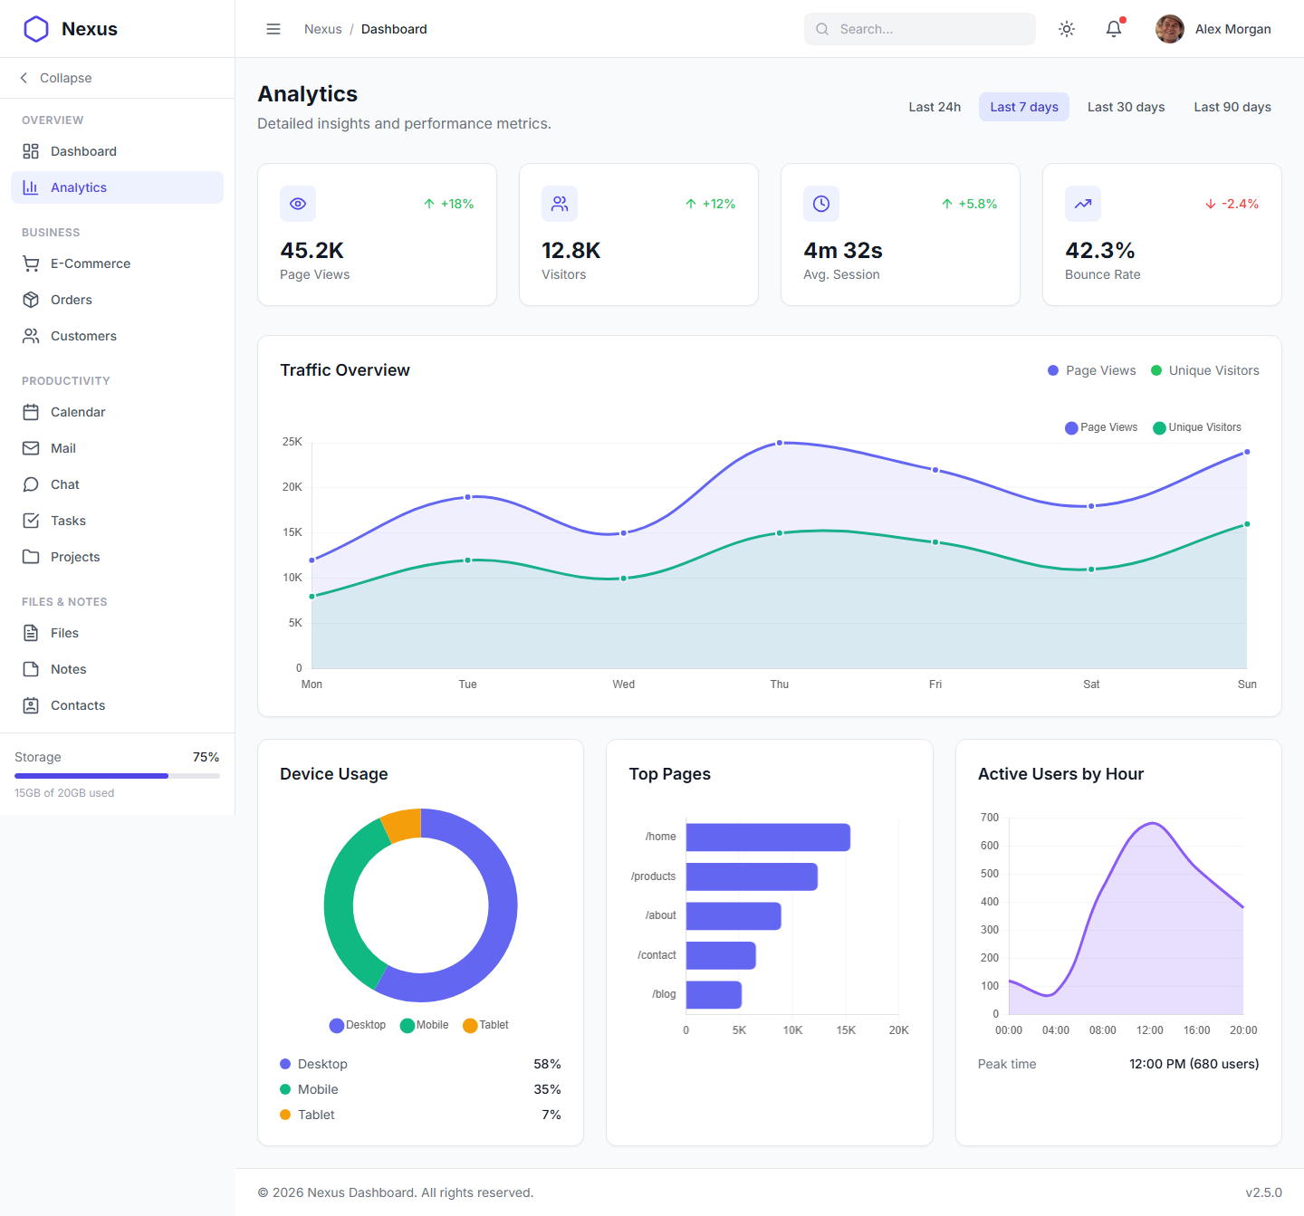Click the eye icon on Page Views card
The image size is (1304, 1216).
point(298,204)
